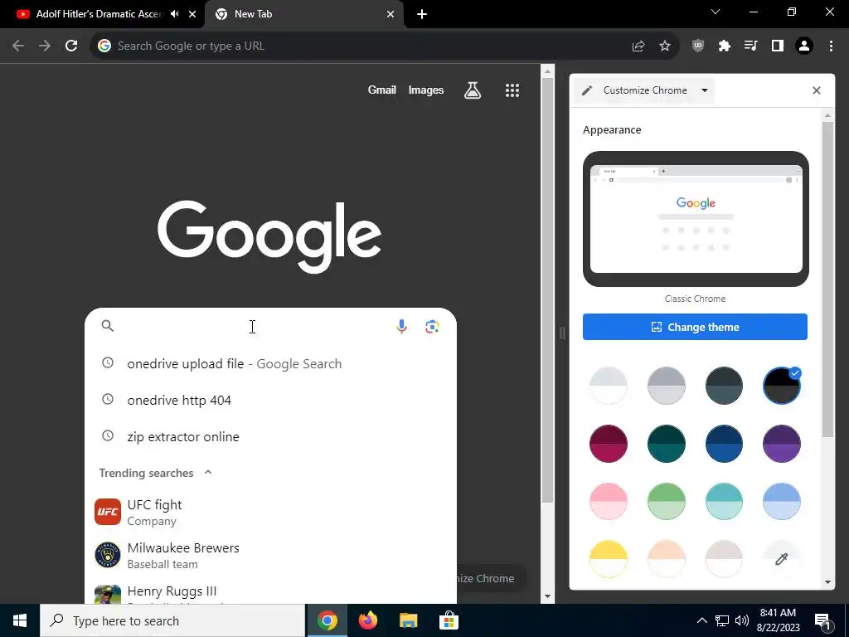
Task: Open the uBlock Origin shield extension
Action: (x=698, y=46)
